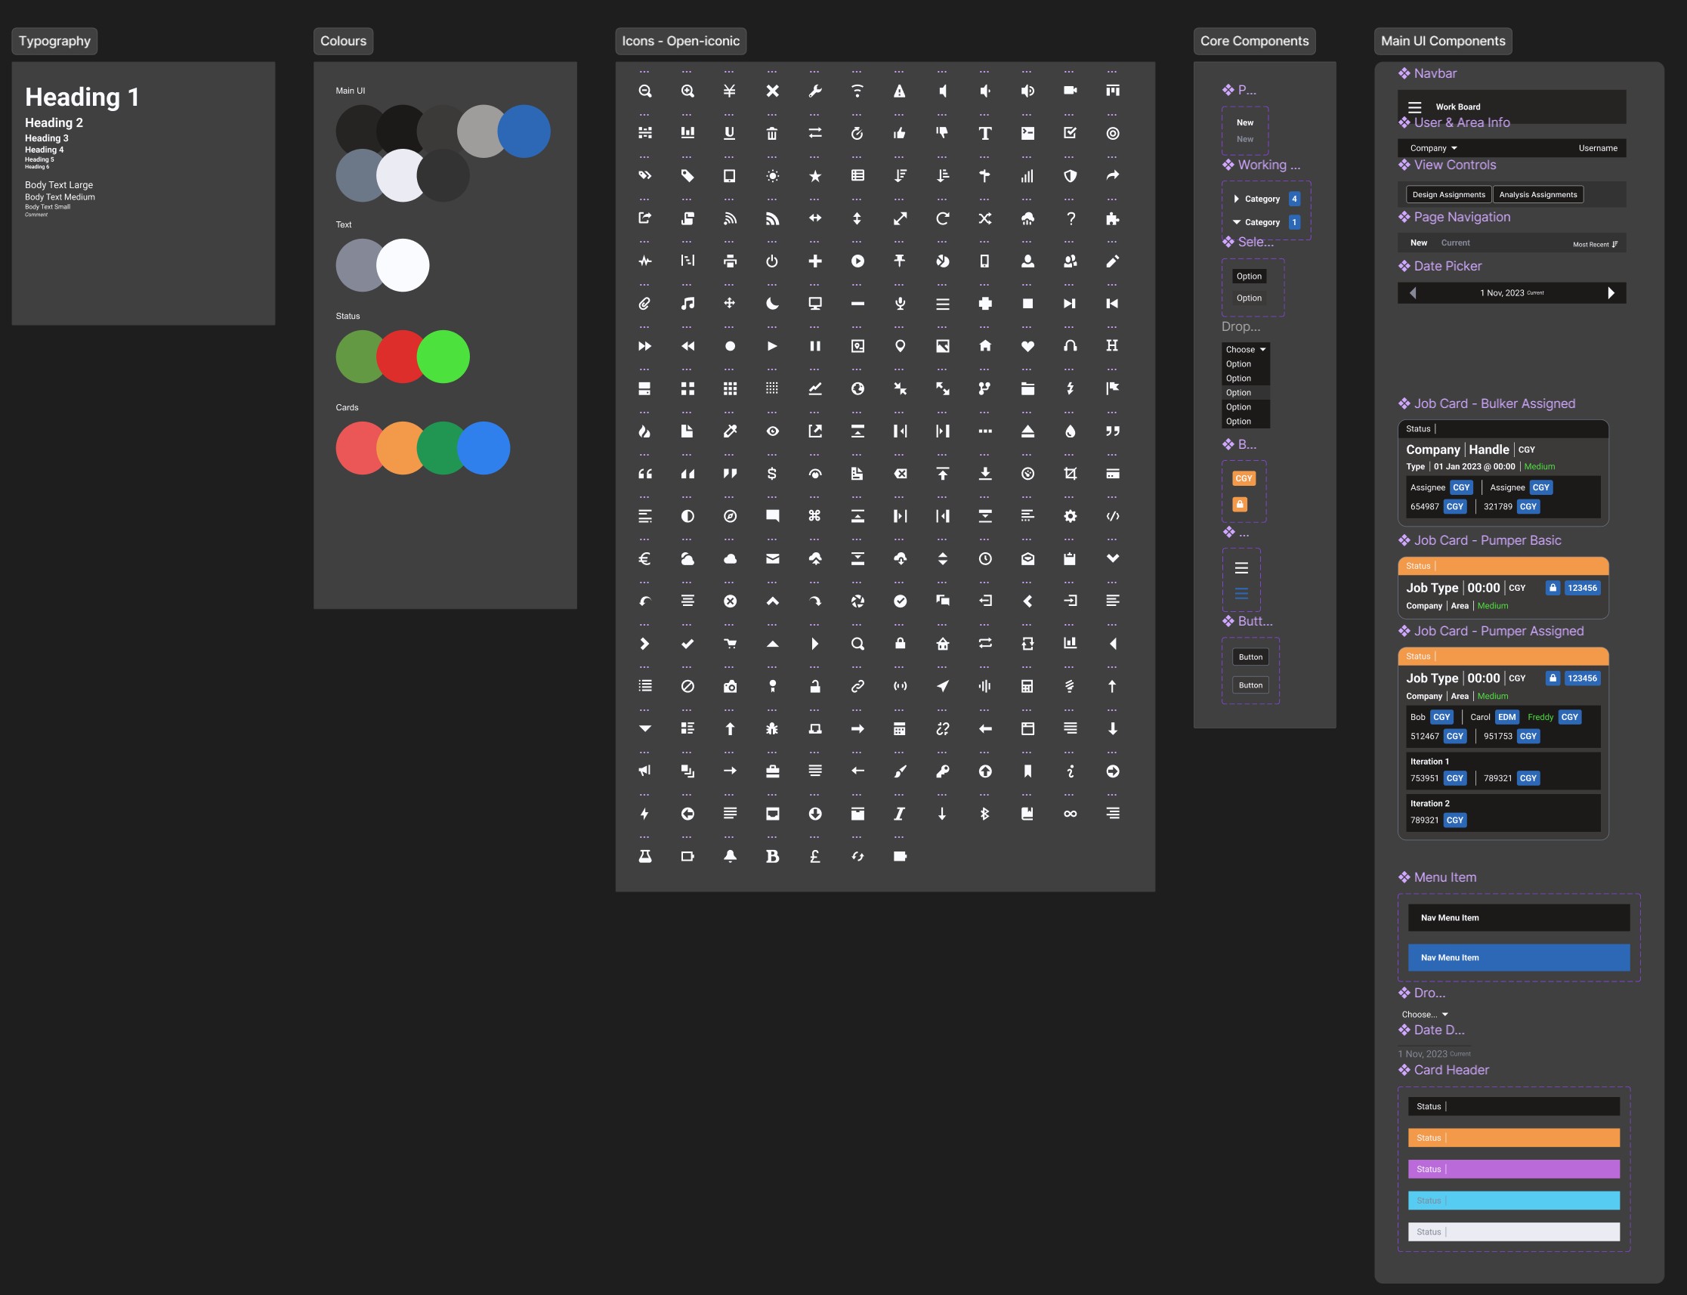This screenshot has width=1687, height=1295.
Task: Collapse the expanded Category with badge 1
Action: 1236,222
